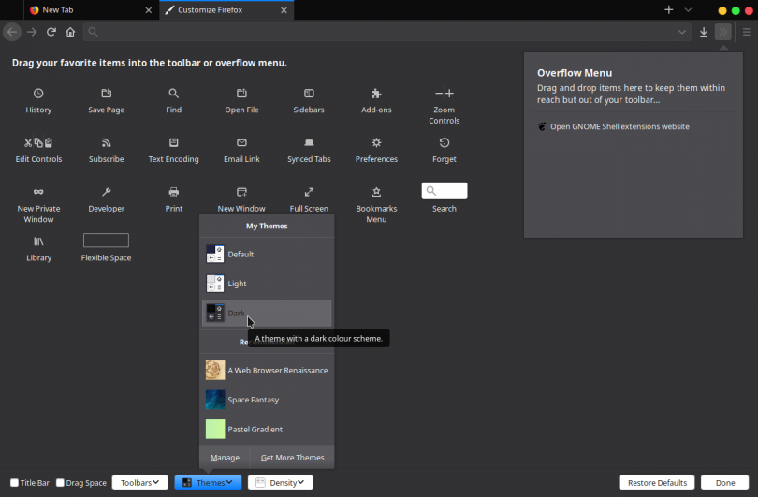Enable the Title Bar checkbox

click(x=14, y=483)
